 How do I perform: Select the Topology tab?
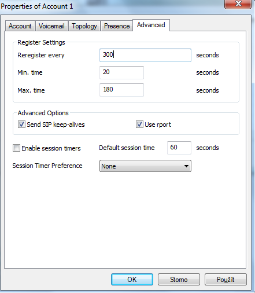click(84, 26)
